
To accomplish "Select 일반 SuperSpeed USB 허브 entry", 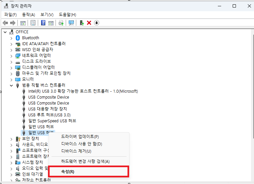I will click(x=52, y=121).
